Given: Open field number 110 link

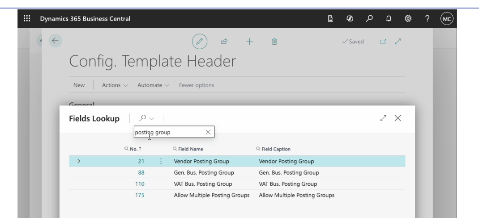Looking at the screenshot, I should pos(140,184).
